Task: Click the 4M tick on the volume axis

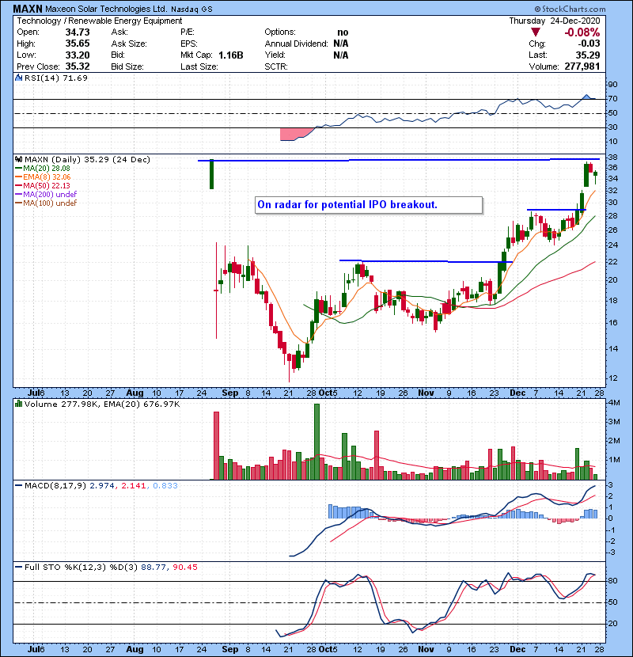Action: pyautogui.click(x=614, y=403)
